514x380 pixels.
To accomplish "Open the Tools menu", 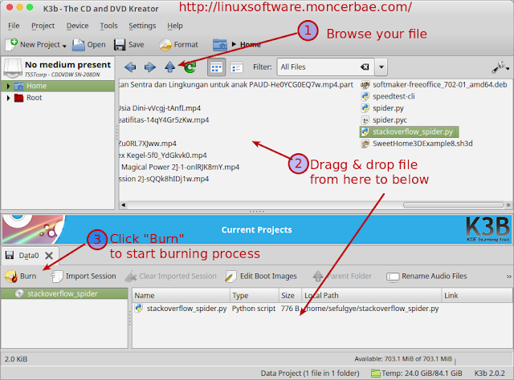I will click(x=109, y=26).
